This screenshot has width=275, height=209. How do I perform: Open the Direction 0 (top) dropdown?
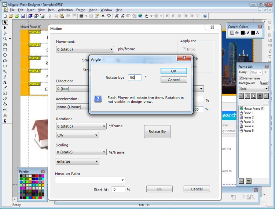click(x=73, y=89)
